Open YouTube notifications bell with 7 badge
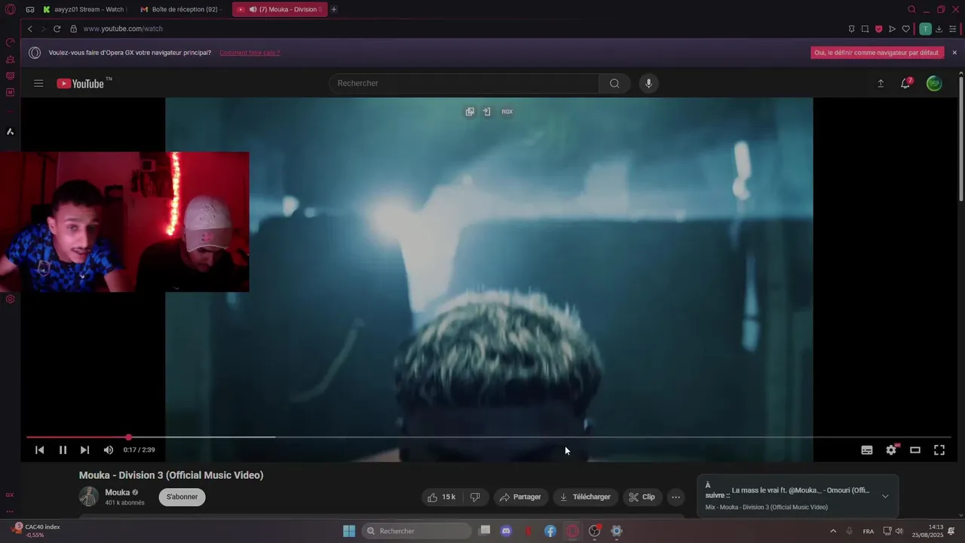Viewport: 965px width, 543px height. tap(905, 83)
